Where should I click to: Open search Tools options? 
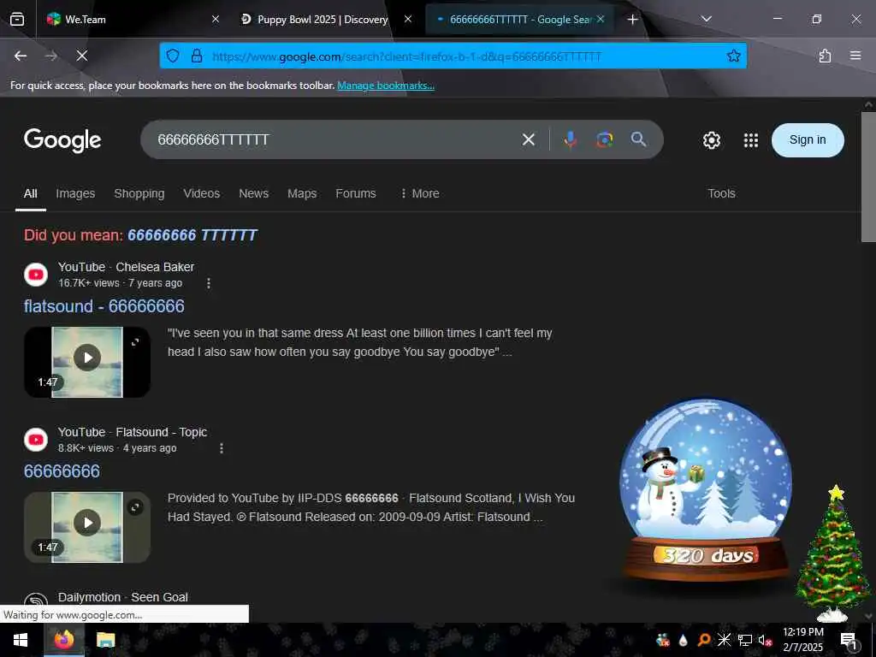(x=721, y=193)
